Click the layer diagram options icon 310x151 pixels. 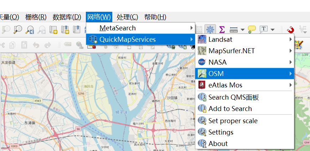(79, 45)
